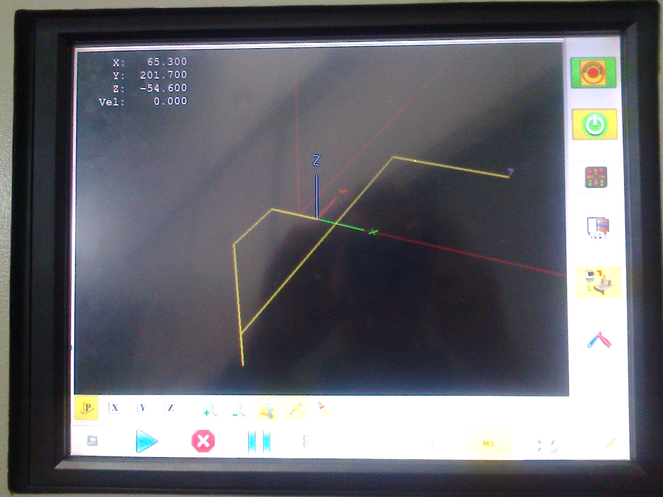Switch preview to Z view
The width and height of the screenshot is (663, 497).
pyautogui.click(x=170, y=408)
